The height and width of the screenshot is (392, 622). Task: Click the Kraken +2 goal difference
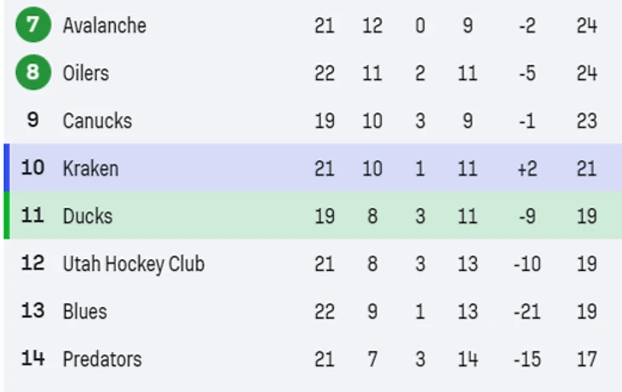tap(527, 169)
